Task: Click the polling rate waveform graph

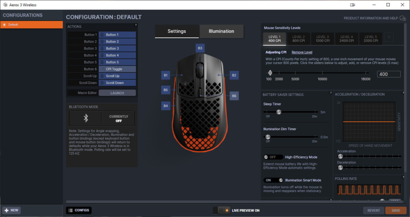Action: [369, 190]
